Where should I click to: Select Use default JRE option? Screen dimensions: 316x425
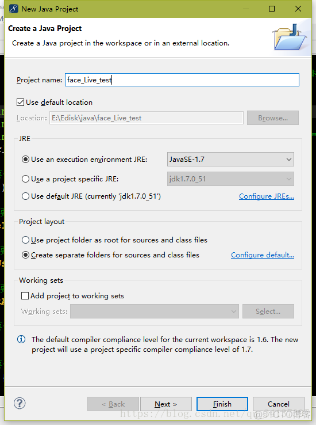[25, 196]
